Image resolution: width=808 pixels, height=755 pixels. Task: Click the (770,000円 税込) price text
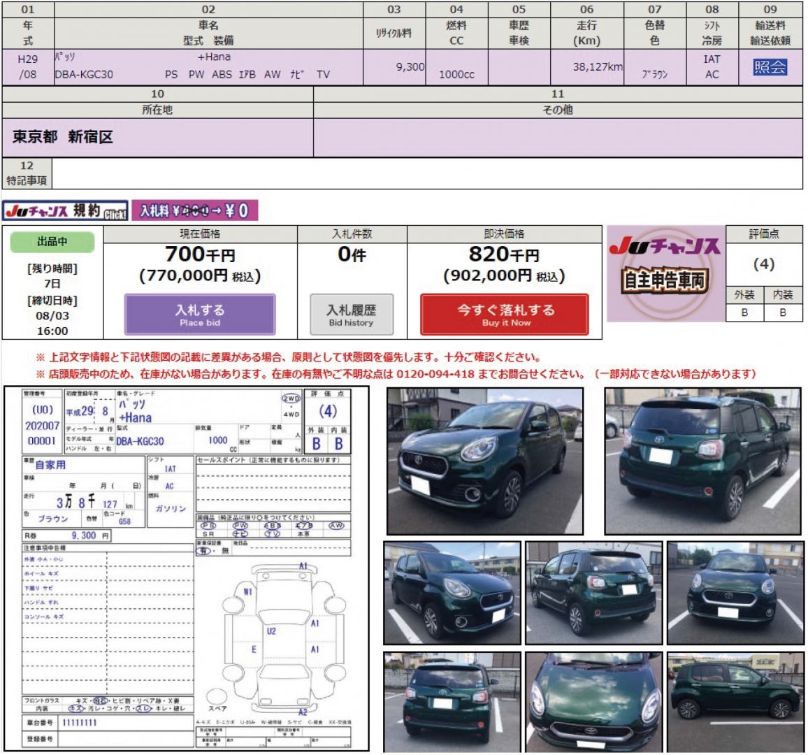(200, 276)
